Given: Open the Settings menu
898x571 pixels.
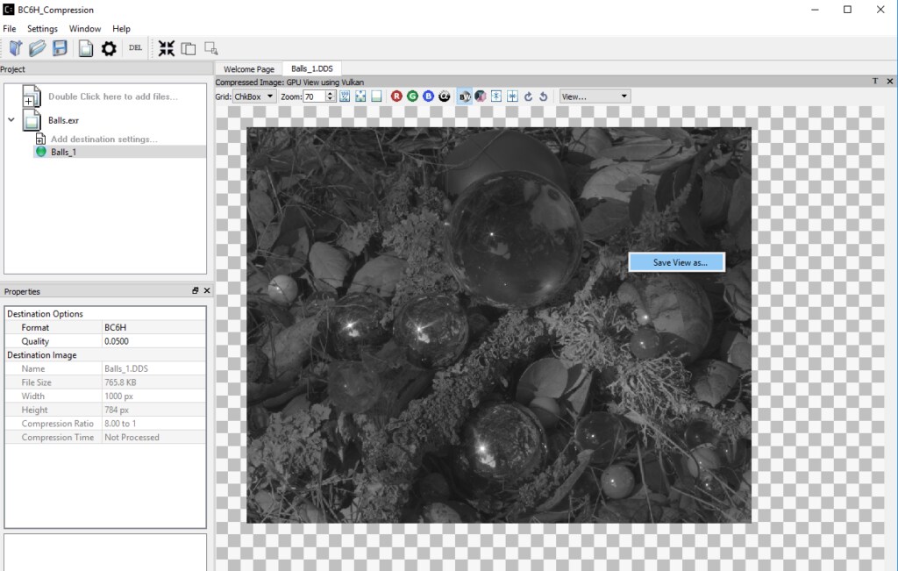Looking at the screenshot, I should tap(42, 29).
